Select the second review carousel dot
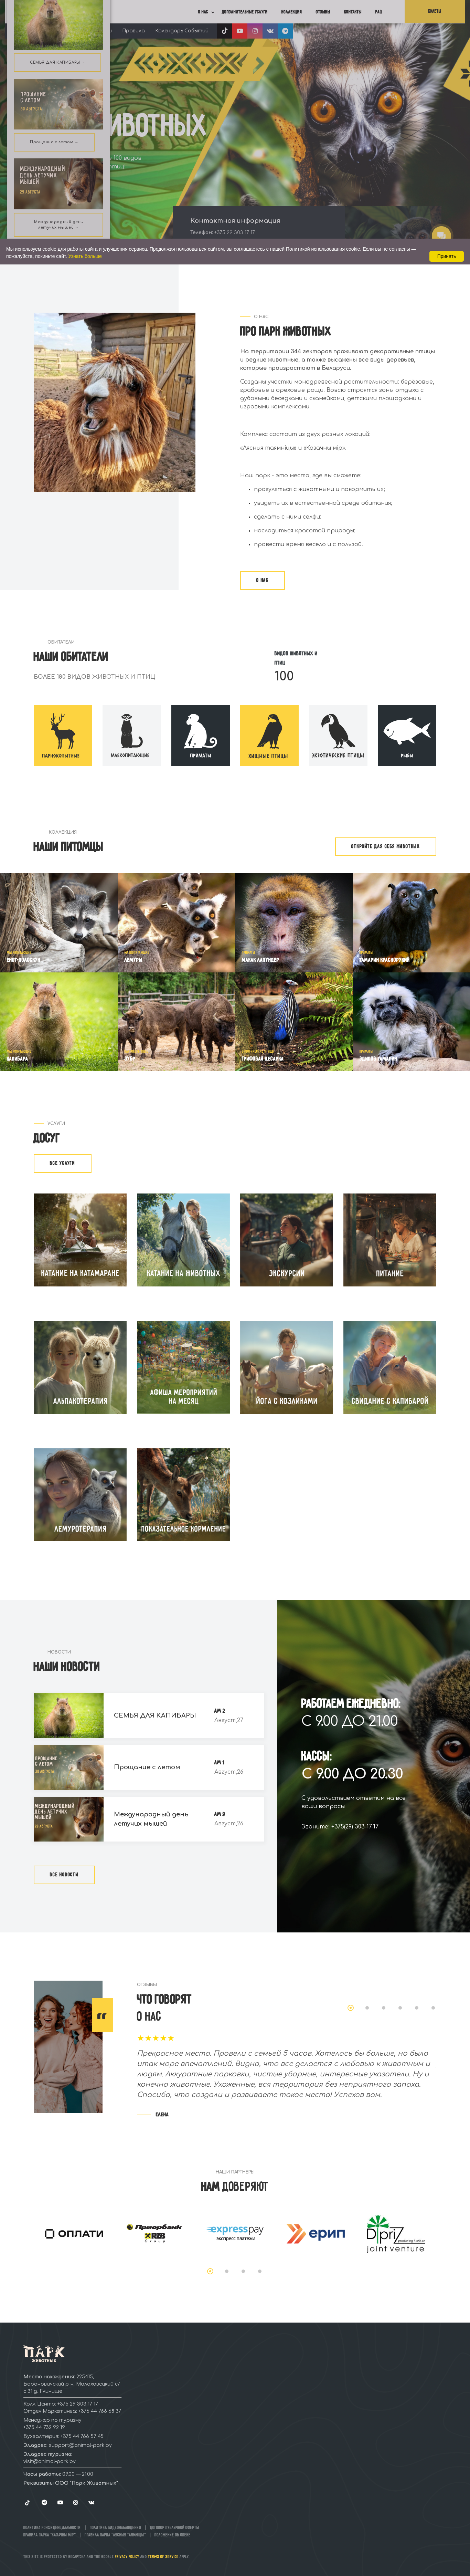The height and width of the screenshot is (2576, 470). pyautogui.click(x=367, y=2007)
